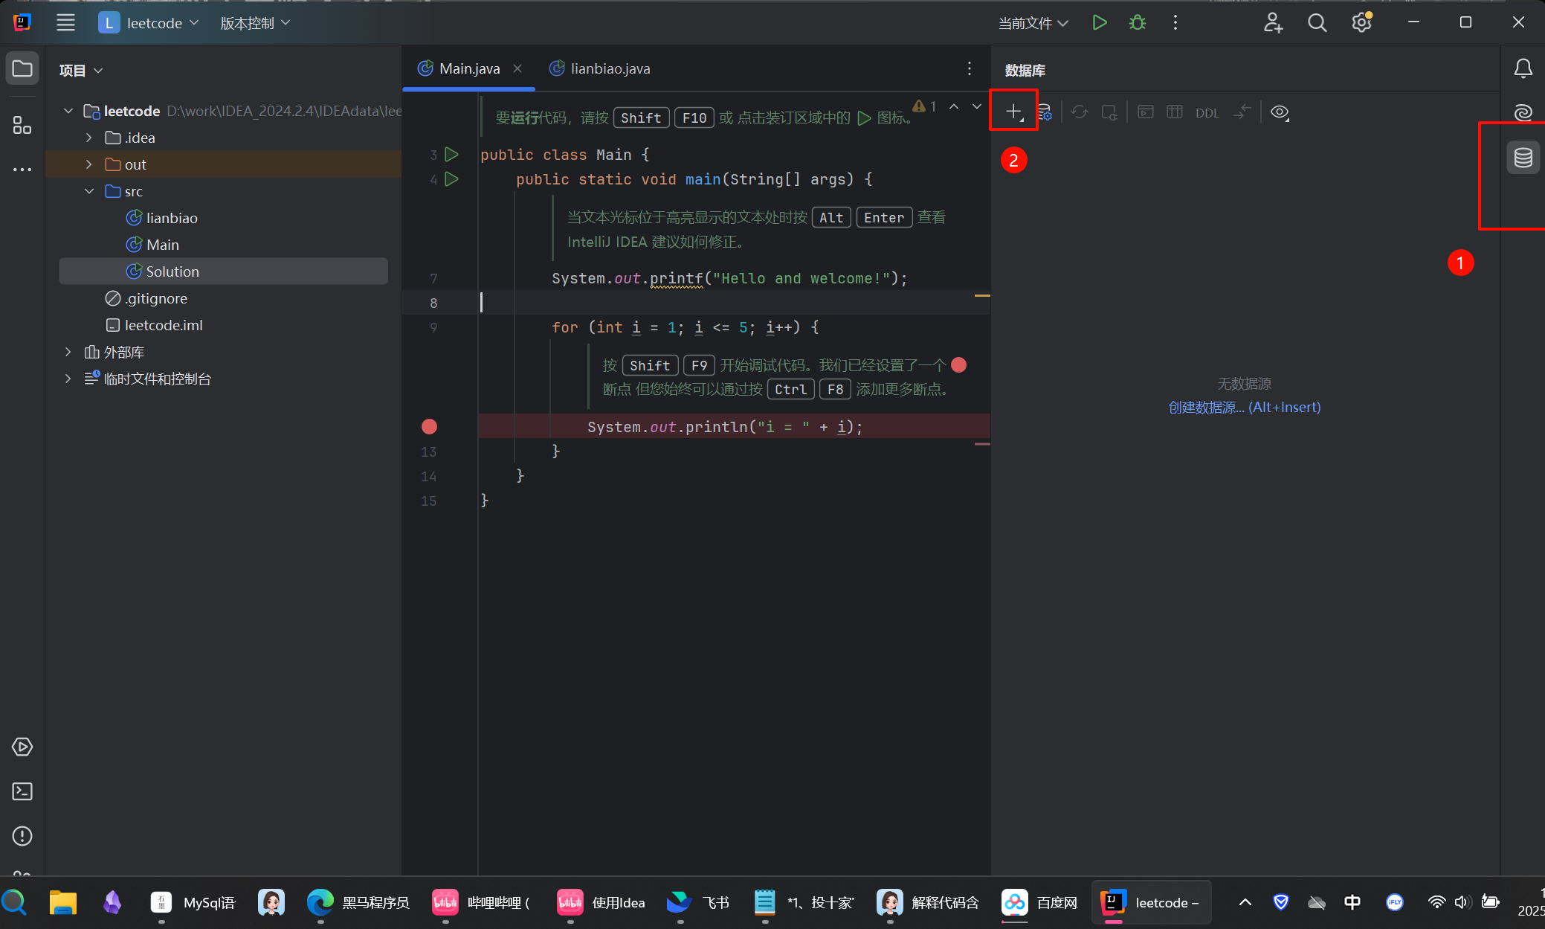Open the Problems tool window icon
The height and width of the screenshot is (929, 1545).
[22, 836]
